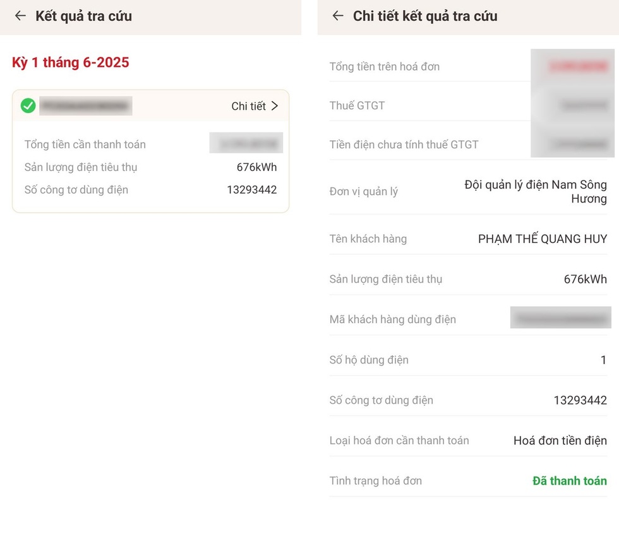Click the green checkmark status icon
619x559 pixels.
[28, 105]
